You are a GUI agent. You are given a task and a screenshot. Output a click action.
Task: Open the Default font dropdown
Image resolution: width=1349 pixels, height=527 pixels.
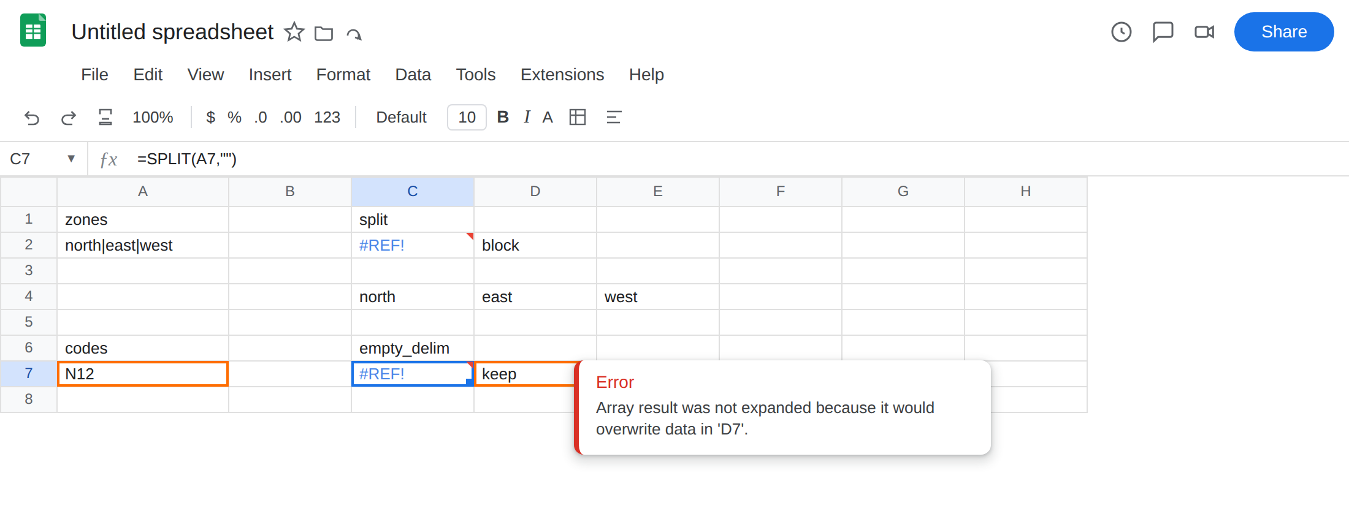(x=401, y=117)
